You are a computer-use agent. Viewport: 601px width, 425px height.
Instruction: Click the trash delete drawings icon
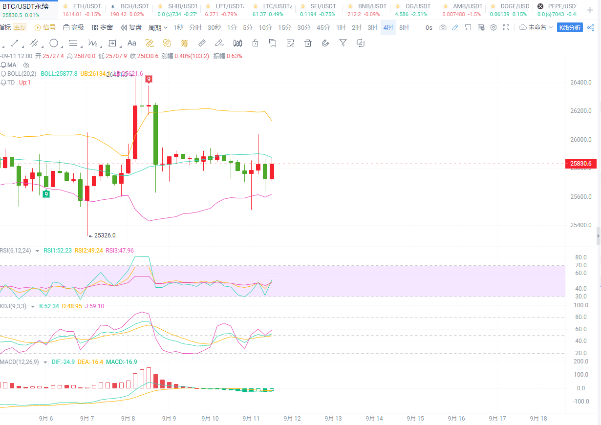pyautogui.click(x=308, y=43)
